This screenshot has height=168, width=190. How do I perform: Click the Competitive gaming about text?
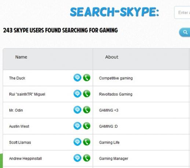pyautogui.click(x=116, y=78)
